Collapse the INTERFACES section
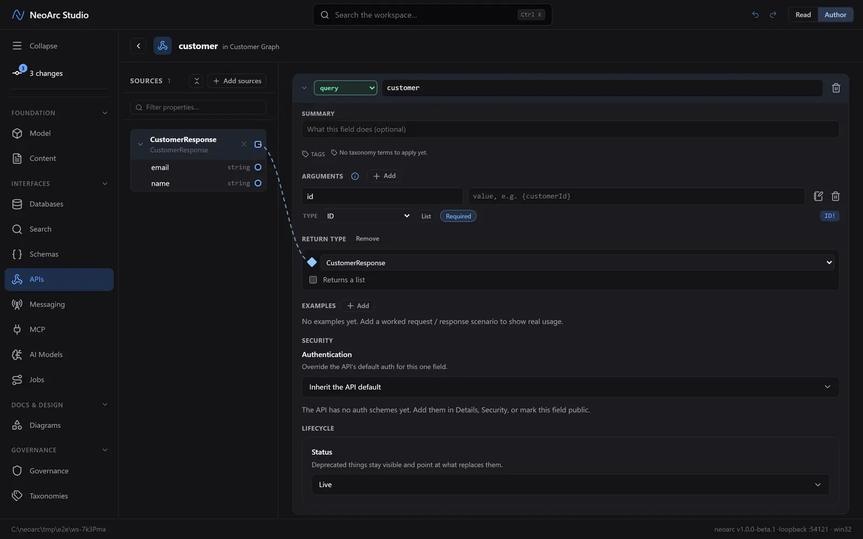Screen dimensions: 863x539 105,184
